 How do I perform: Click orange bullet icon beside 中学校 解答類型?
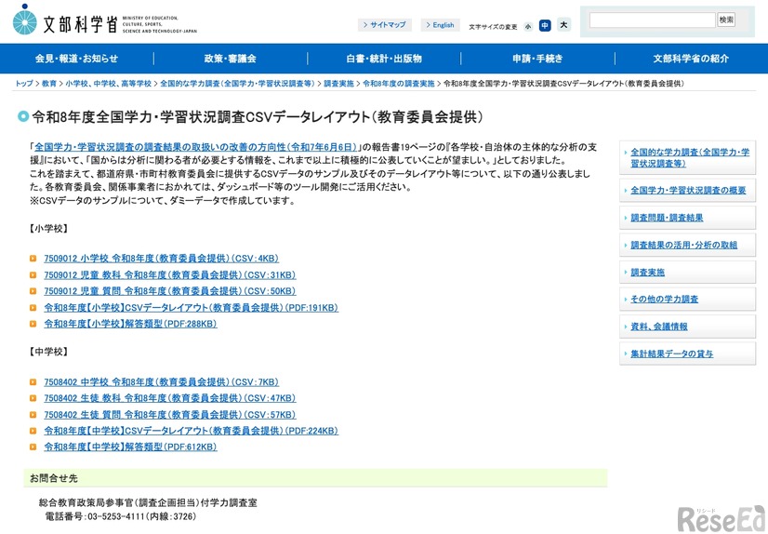[x=33, y=447]
